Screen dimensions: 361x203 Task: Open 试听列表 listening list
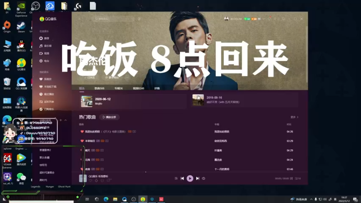[47, 102]
